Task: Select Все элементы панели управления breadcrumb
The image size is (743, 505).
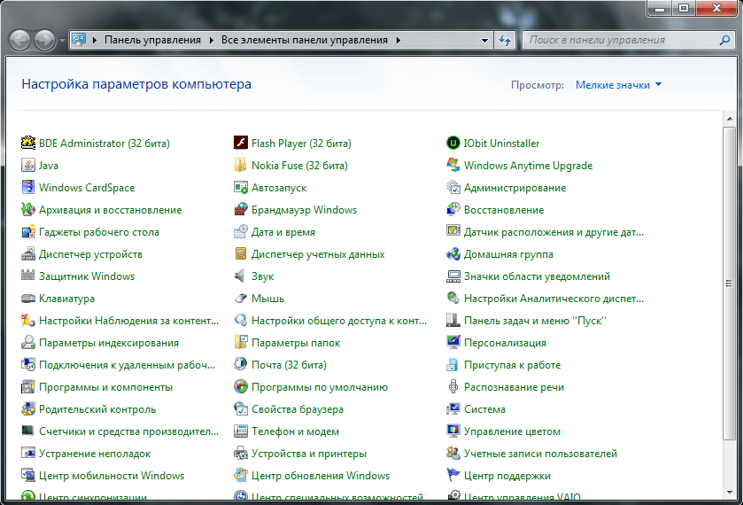Action: [x=305, y=40]
